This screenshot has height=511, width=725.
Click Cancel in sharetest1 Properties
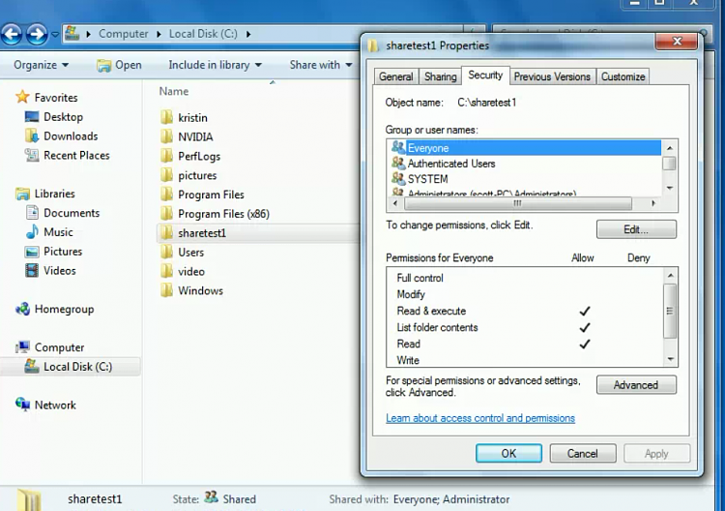(583, 453)
